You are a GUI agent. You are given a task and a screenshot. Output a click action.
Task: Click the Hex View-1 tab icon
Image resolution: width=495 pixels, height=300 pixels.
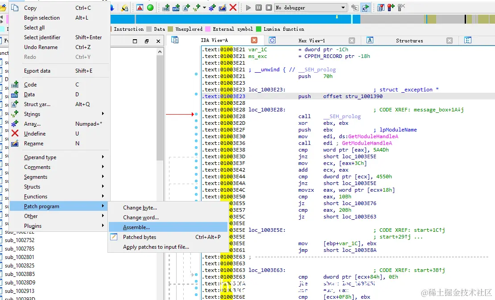pos(272,41)
